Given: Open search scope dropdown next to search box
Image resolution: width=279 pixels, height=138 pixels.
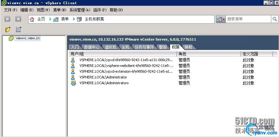Looking at the screenshot, I should point(221,19).
